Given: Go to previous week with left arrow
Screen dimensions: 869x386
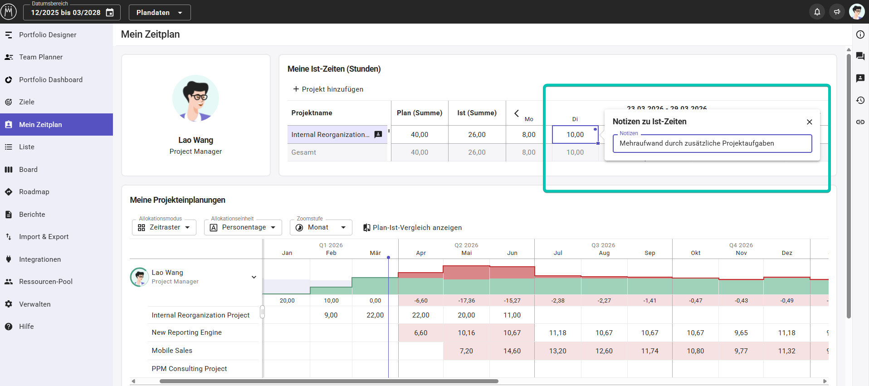Looking at the screenshot, I should pyautogui.click(x=516, y=113).
